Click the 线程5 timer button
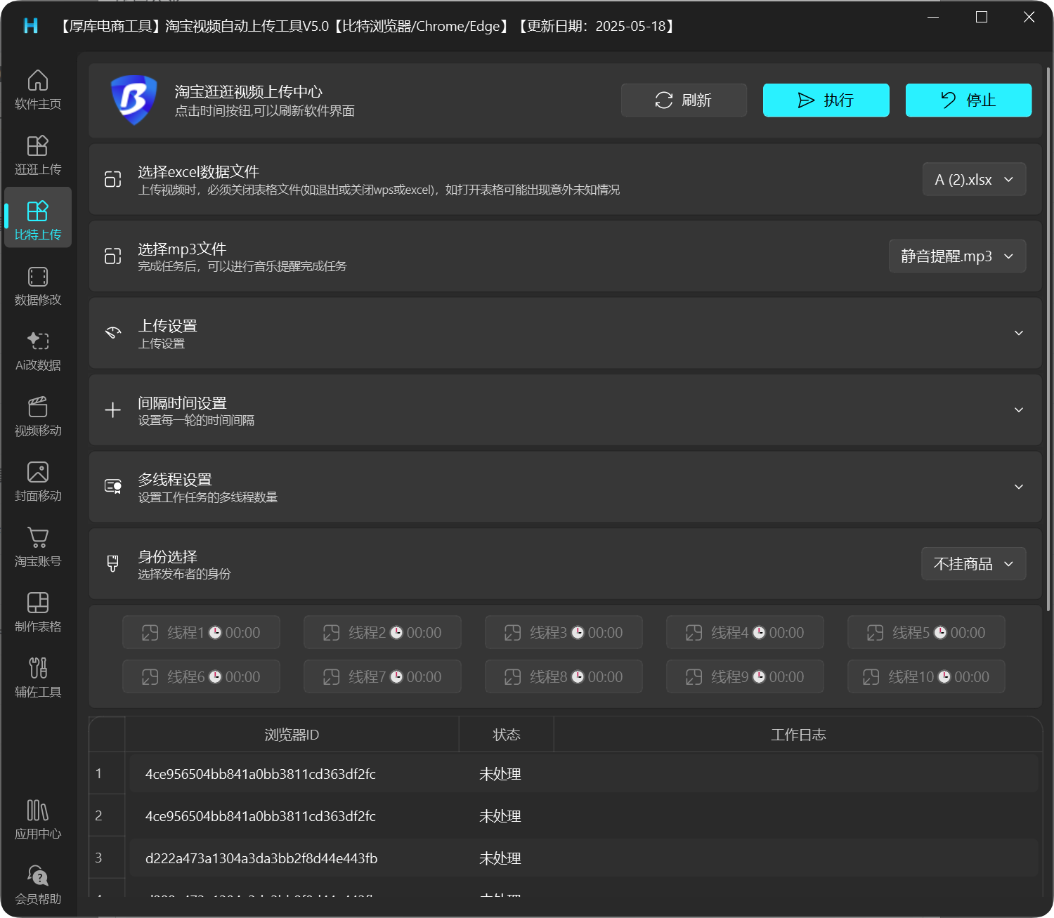1054x918 pixels. pos(926,632)
